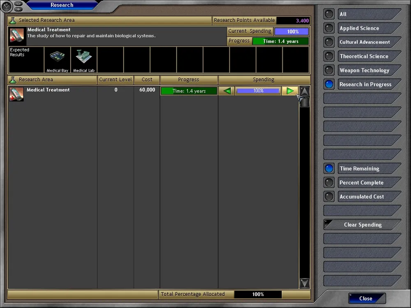Select the Accumulated Cost radio light

329,196
